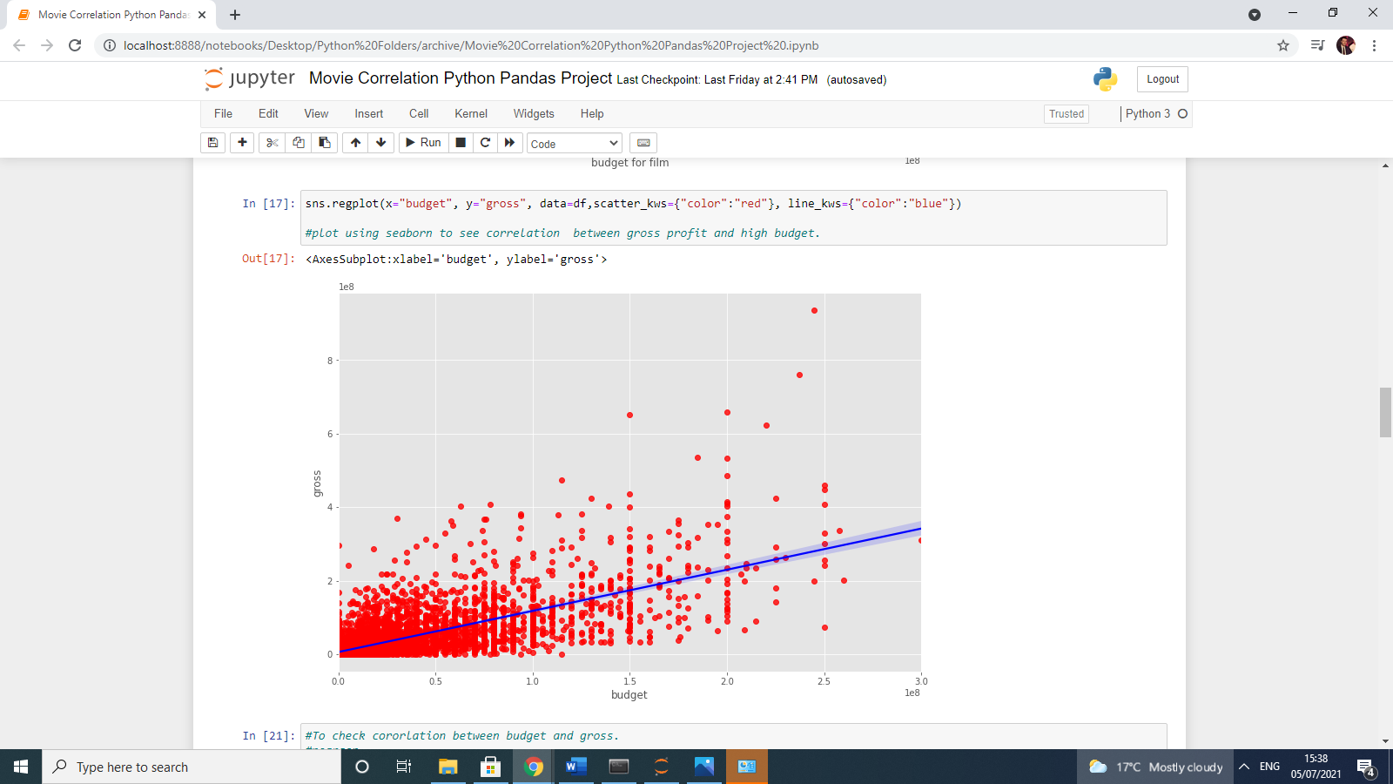Insert a new cell below
1393x784 pixels.
[x=242, y=142]
